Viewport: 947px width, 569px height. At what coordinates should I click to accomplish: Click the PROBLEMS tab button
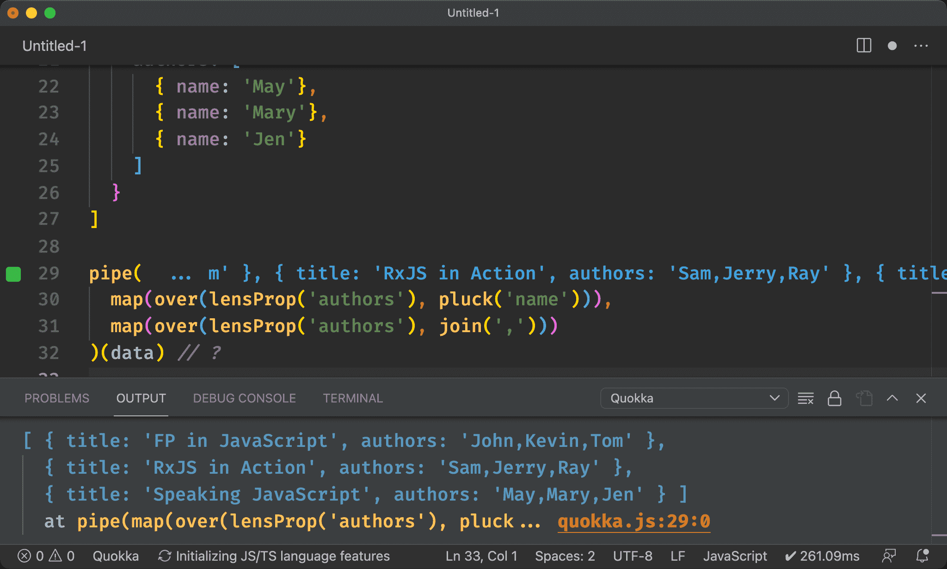57,397
